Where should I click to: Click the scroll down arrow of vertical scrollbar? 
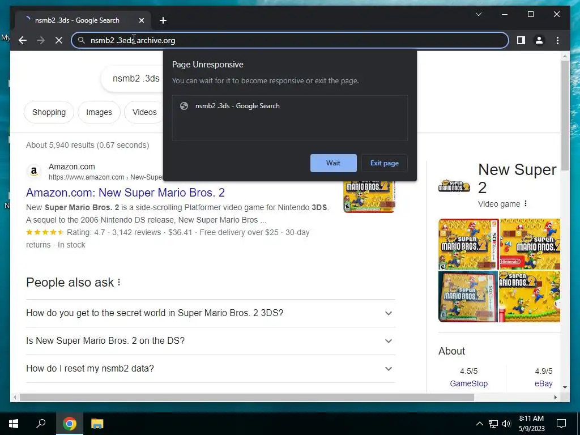pyautogui.click(x=565, y=387)
